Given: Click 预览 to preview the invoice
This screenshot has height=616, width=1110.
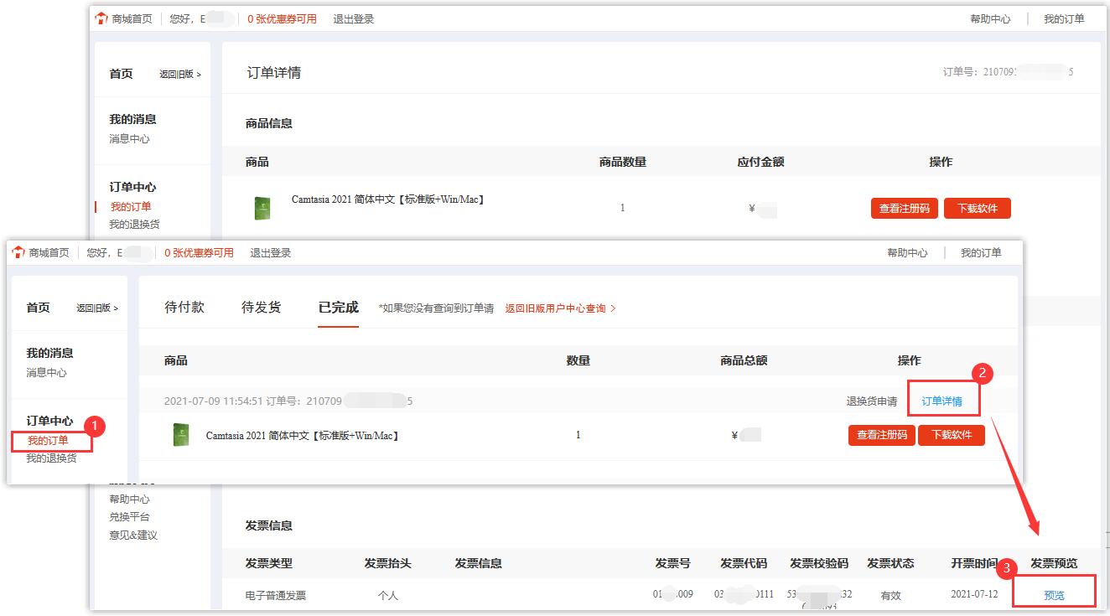Looking at the screenshot, I should 1054,595.
